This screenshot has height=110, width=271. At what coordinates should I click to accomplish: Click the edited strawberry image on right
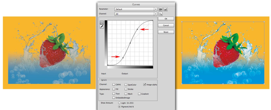(x=223, y=53)
